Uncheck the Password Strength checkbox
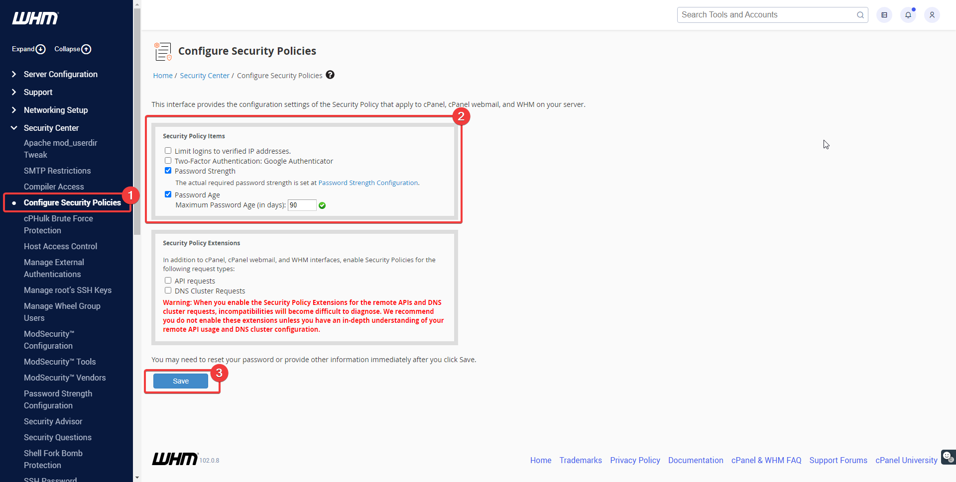 pos(168,171)
